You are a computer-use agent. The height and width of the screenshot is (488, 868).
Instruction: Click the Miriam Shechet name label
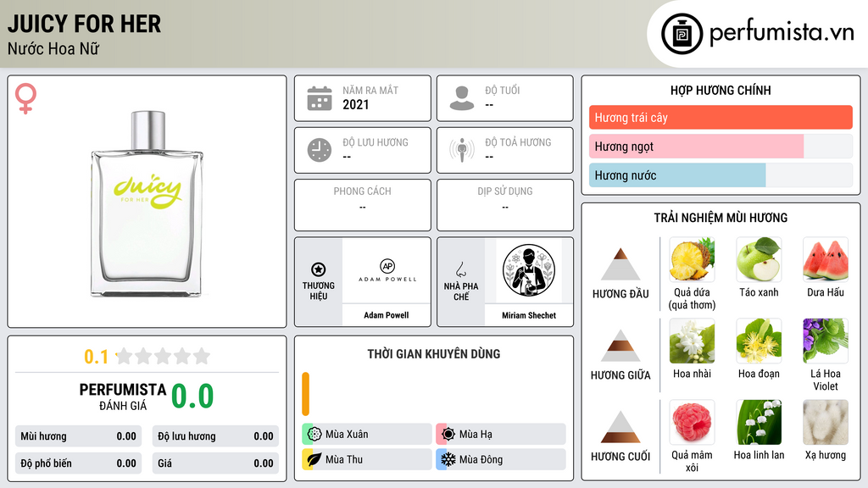point(529,315)
